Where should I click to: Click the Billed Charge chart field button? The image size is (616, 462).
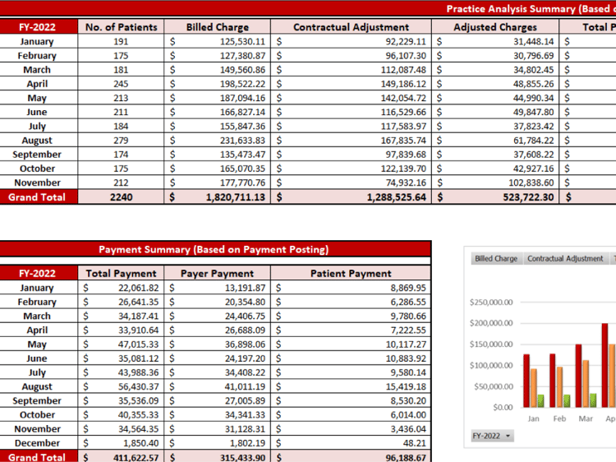click(496, 259)
